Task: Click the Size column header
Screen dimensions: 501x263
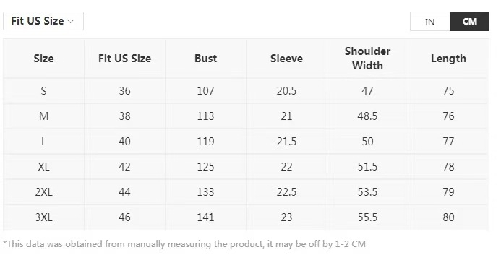Action: (x=43, y=59)
